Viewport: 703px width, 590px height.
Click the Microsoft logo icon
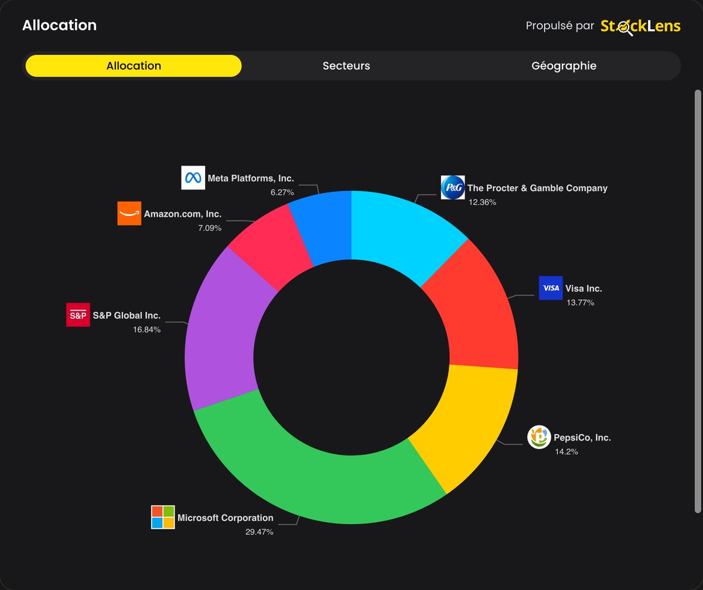[163, 517]
